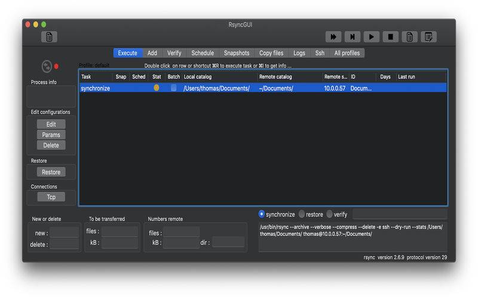Screen dimensions: 478x299
Task: Click the yellow status dot in Stat column
Action: click(x=157, y=88)
